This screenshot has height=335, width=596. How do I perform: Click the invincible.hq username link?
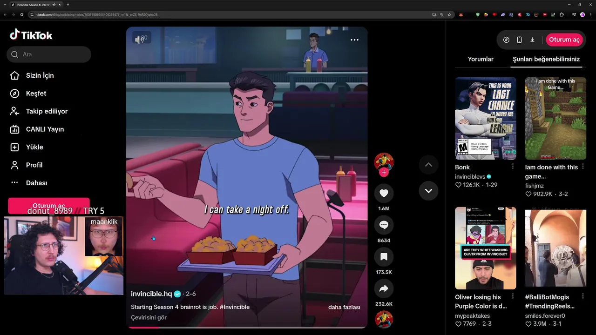[x=151, y=294]
